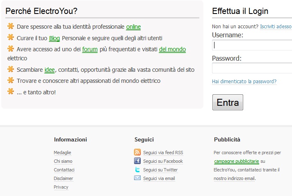Open the campagne pubblicitarie link
Viewport: 292px width, 196px height.
click(x=236, y=161)
